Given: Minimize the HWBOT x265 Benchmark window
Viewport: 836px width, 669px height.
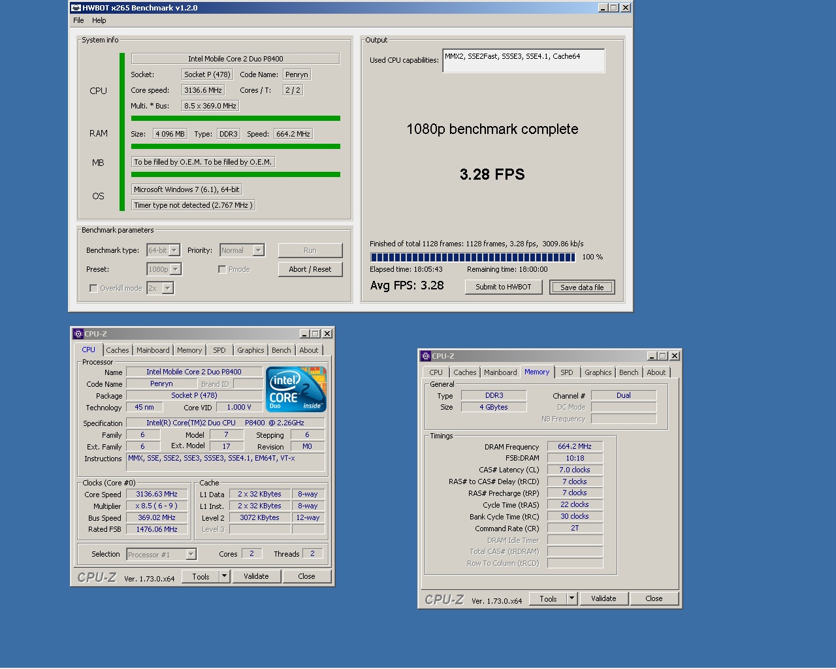Looking at the screenshot, I should [x=603, y=8].
